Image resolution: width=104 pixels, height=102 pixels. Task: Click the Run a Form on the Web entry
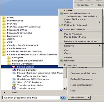(32, 76)
